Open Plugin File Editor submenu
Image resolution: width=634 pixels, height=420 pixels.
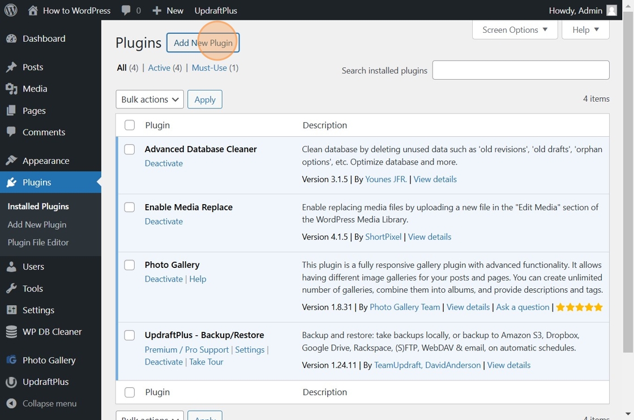coord(38,243)
